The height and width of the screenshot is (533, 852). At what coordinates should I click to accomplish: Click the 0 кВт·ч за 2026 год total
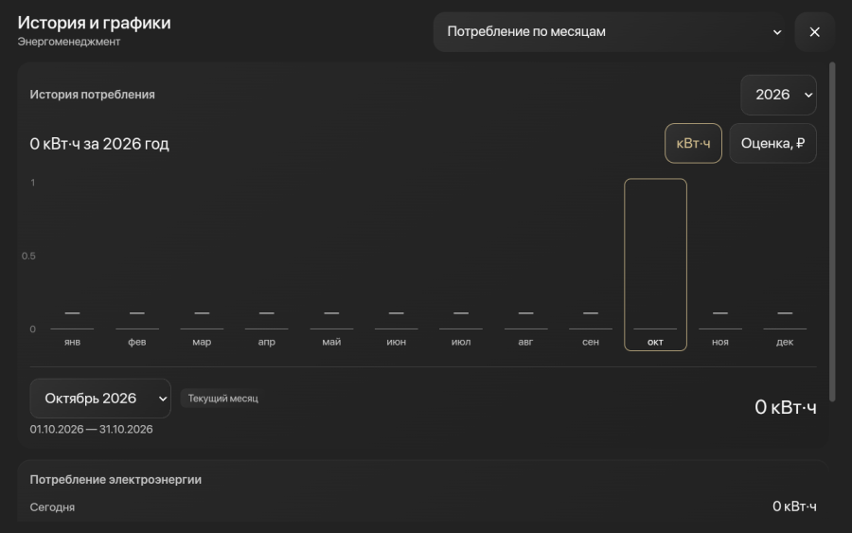pos(99,144)
